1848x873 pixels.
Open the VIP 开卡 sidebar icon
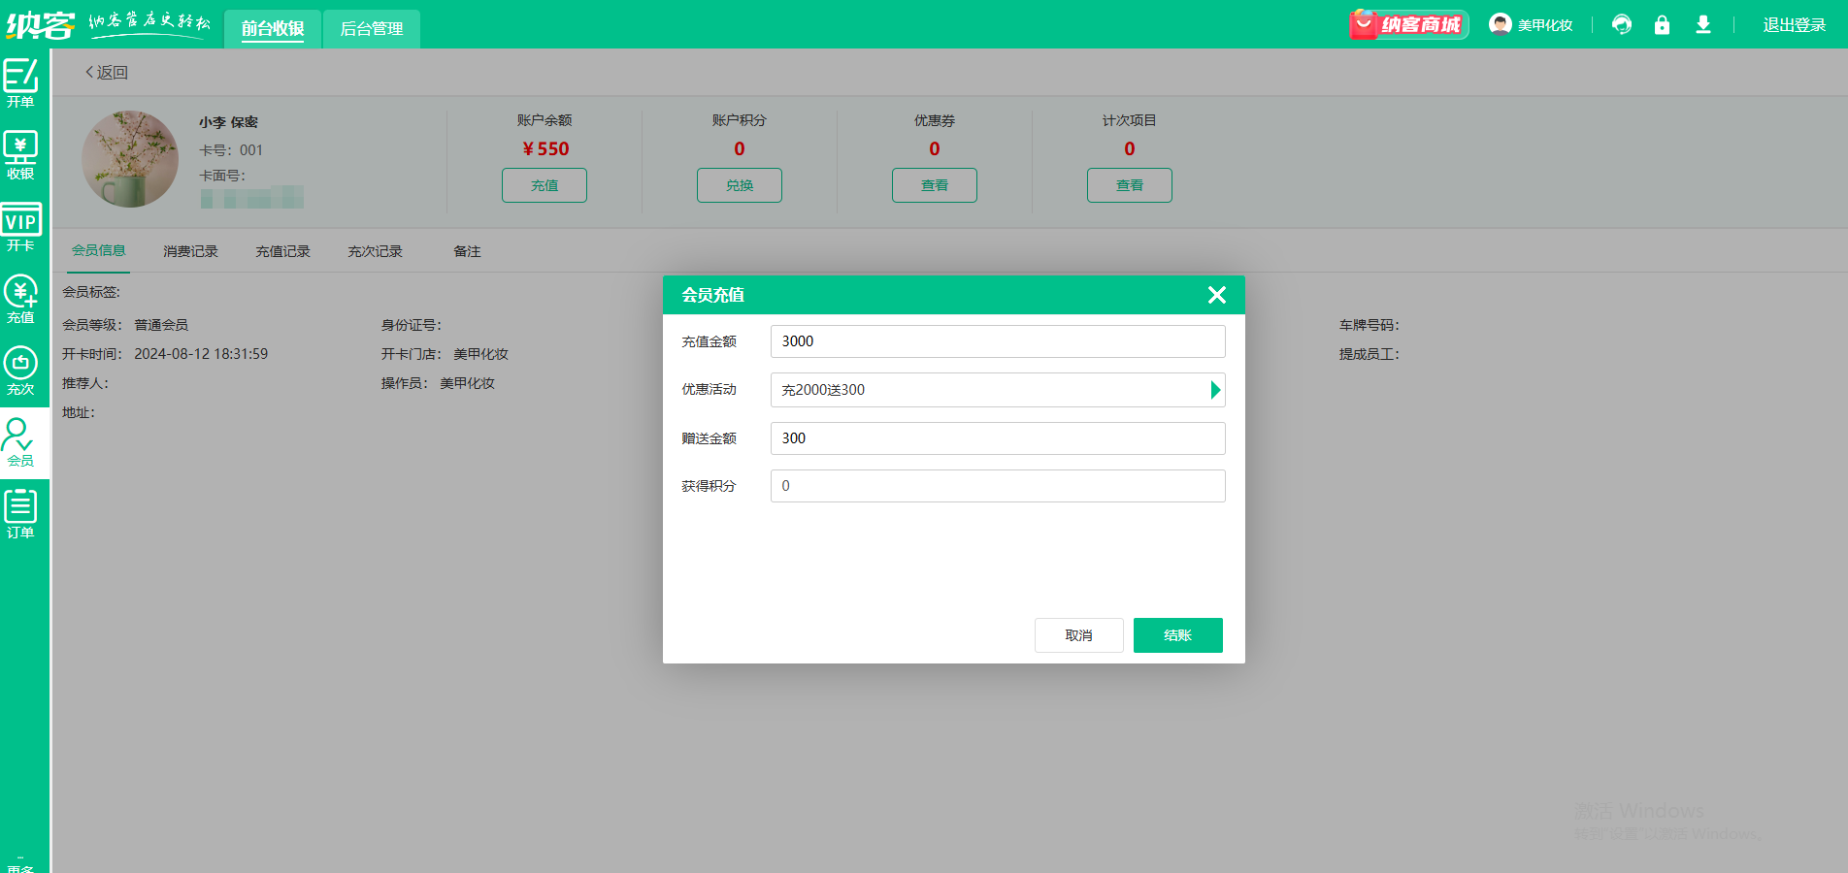[x=20, y=227]
